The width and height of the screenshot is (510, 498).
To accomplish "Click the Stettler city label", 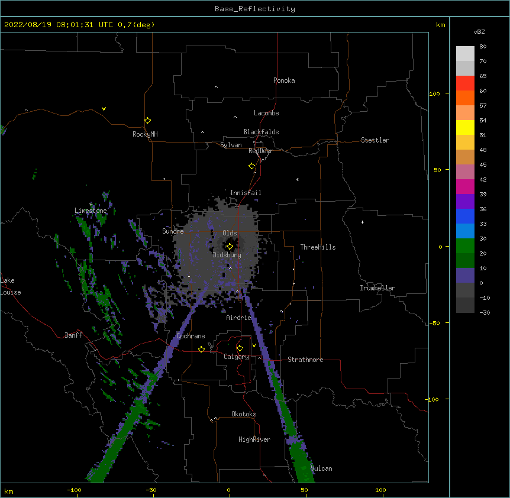I will click(375, 140).
